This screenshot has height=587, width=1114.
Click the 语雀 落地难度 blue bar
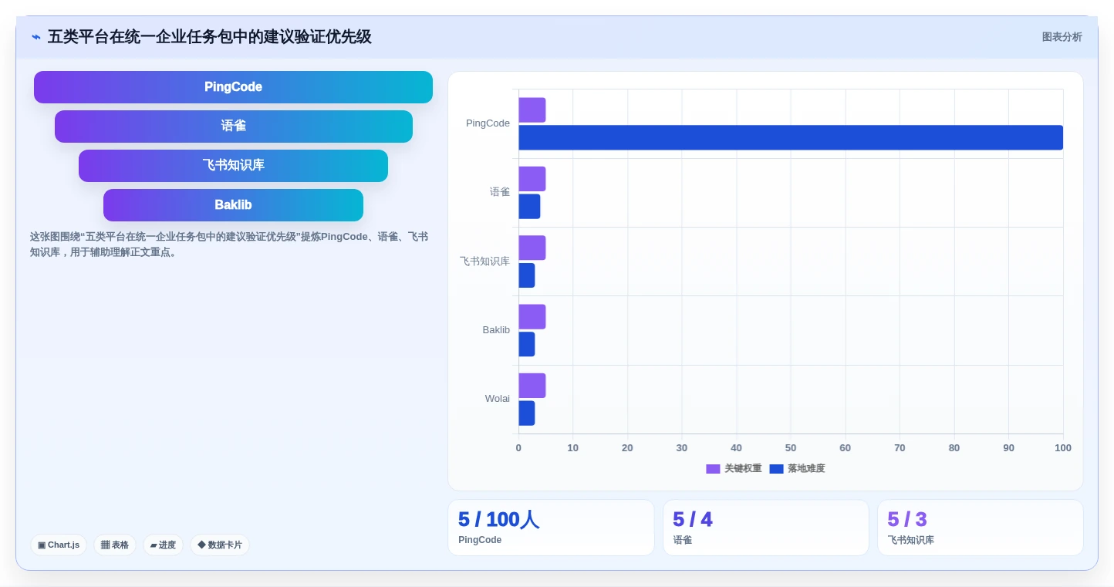[x=529, y=207]
